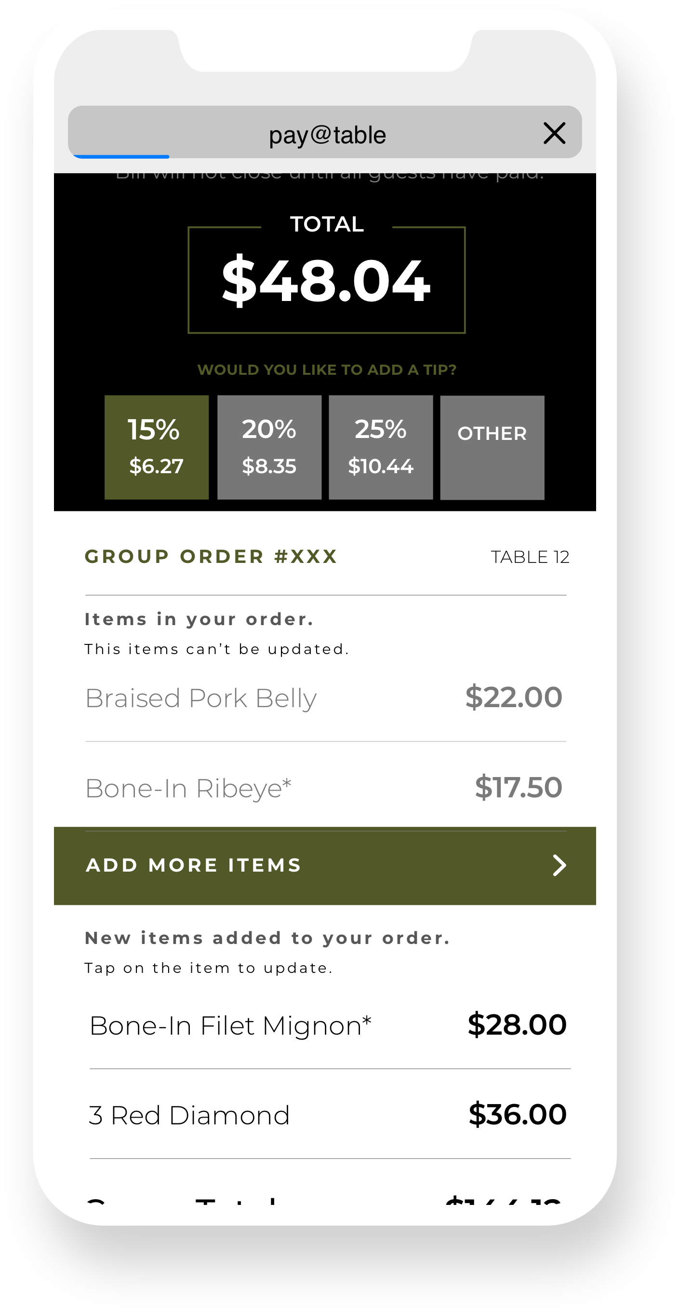Viewport: 679px width, 1312px height.
Task: Click the $28.00 Filet Mignon price
Action: point(517,1024)
